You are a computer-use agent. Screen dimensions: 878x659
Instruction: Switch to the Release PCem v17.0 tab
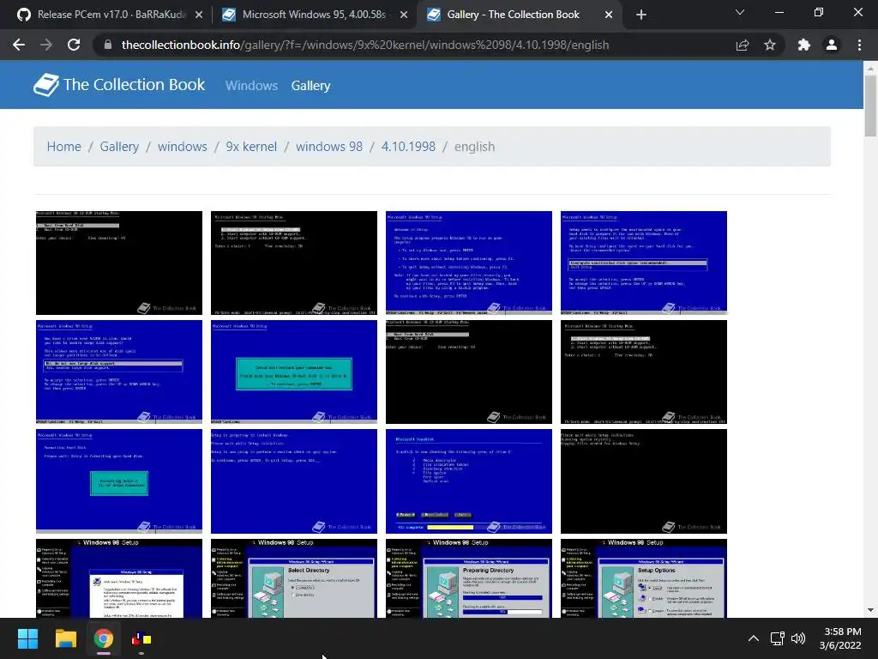click(x=109, y=15)
